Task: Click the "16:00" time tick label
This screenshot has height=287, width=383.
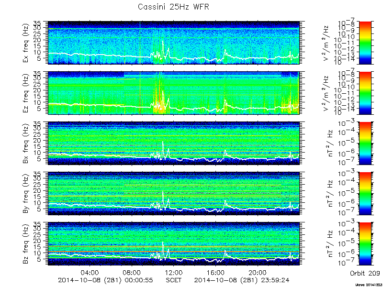Action: (215, 272)
